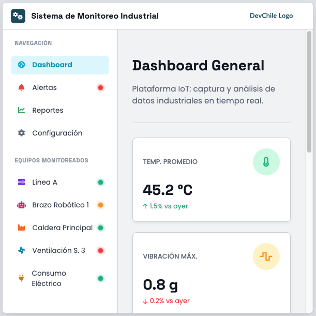The image size is (316, 316).
Task: Click the Configuración gear icon
Action: point(21,133)
